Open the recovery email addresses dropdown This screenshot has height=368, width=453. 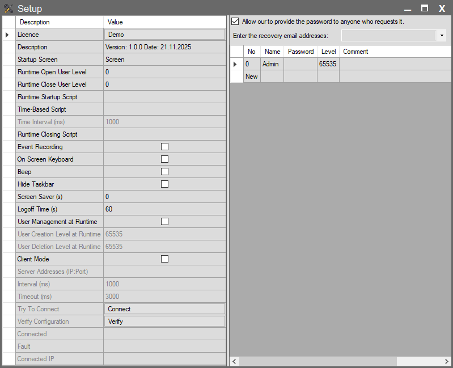pos(442,36)
